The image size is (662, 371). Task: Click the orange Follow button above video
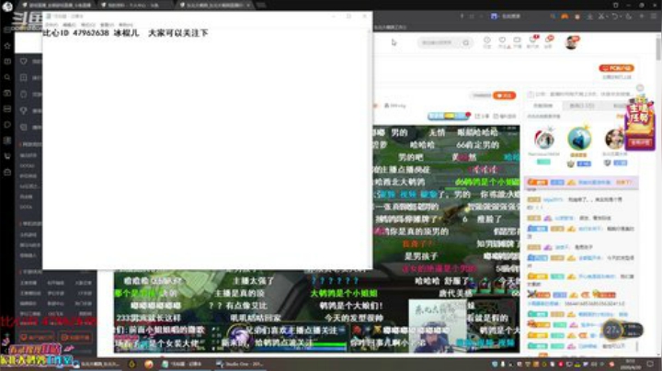click(504, 96)
